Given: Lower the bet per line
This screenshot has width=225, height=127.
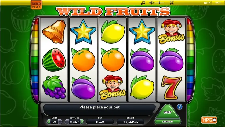Looking at the screenshot, I should [x=67, y=122].
